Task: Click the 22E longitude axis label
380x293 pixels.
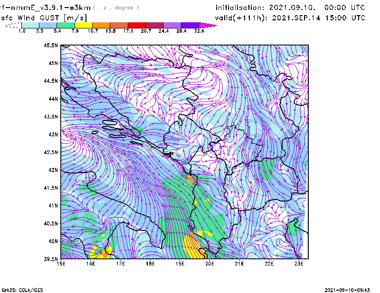Action: coord(269,264)
